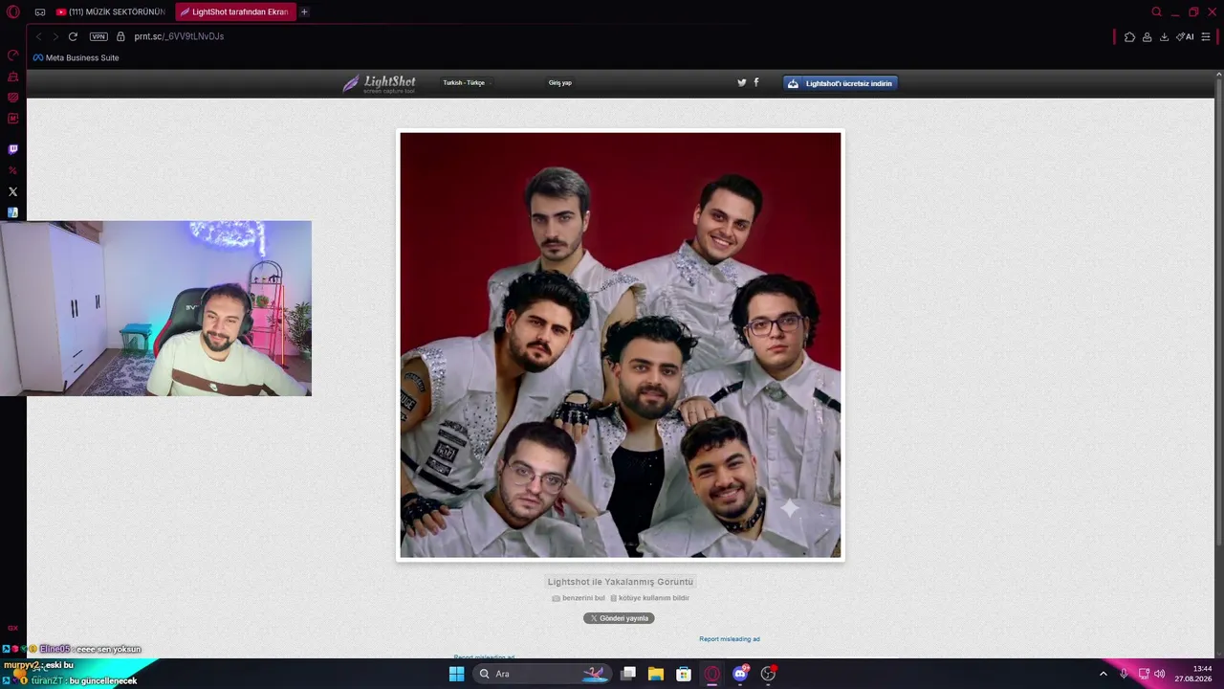Click the benzerini bul link
This screenshot has width=1224, height=689.
click(x=579, y=598)
